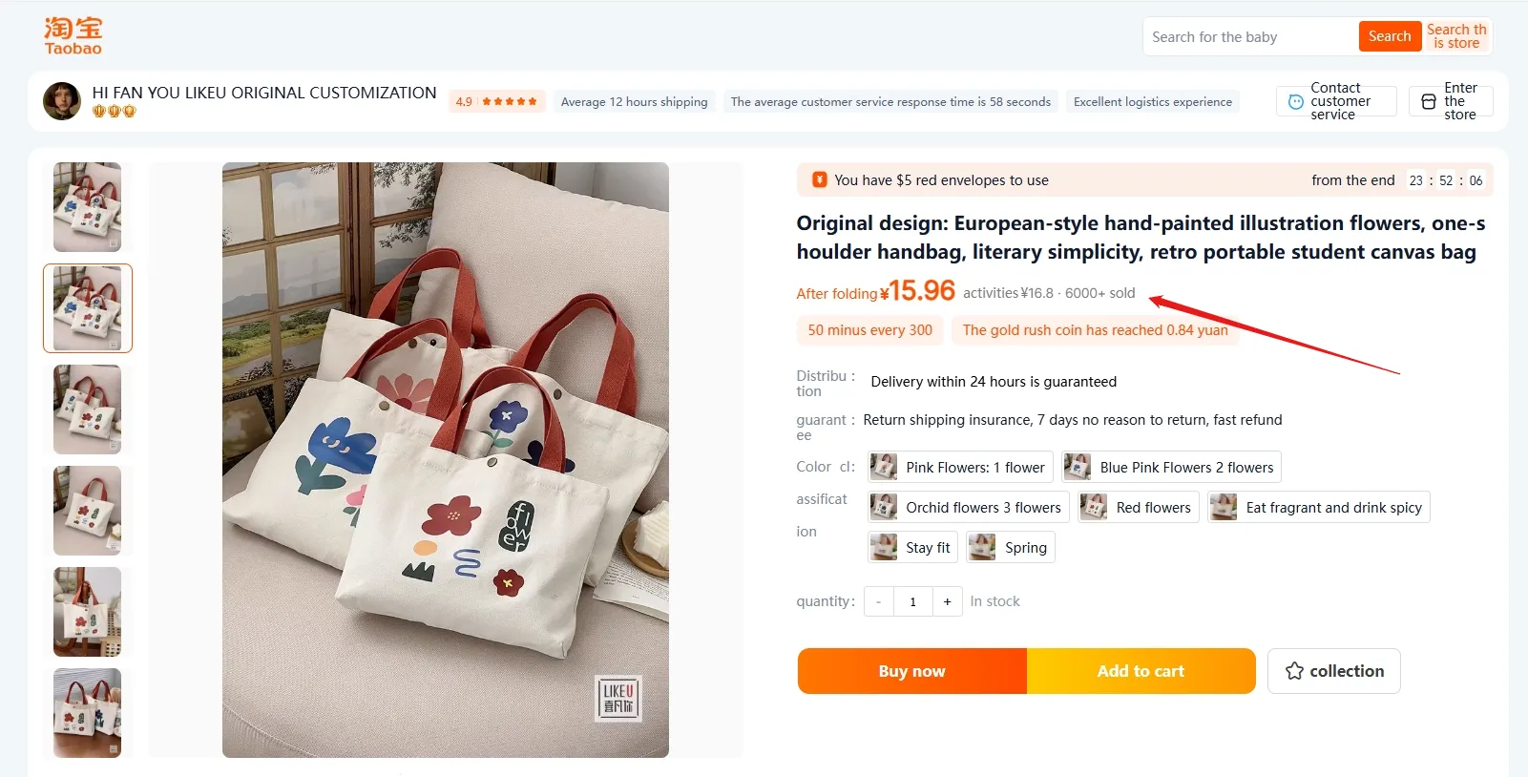Click the enter the store shop icon
The height and width of the screenshot is (777, 1528).
tap(1428, 101)
